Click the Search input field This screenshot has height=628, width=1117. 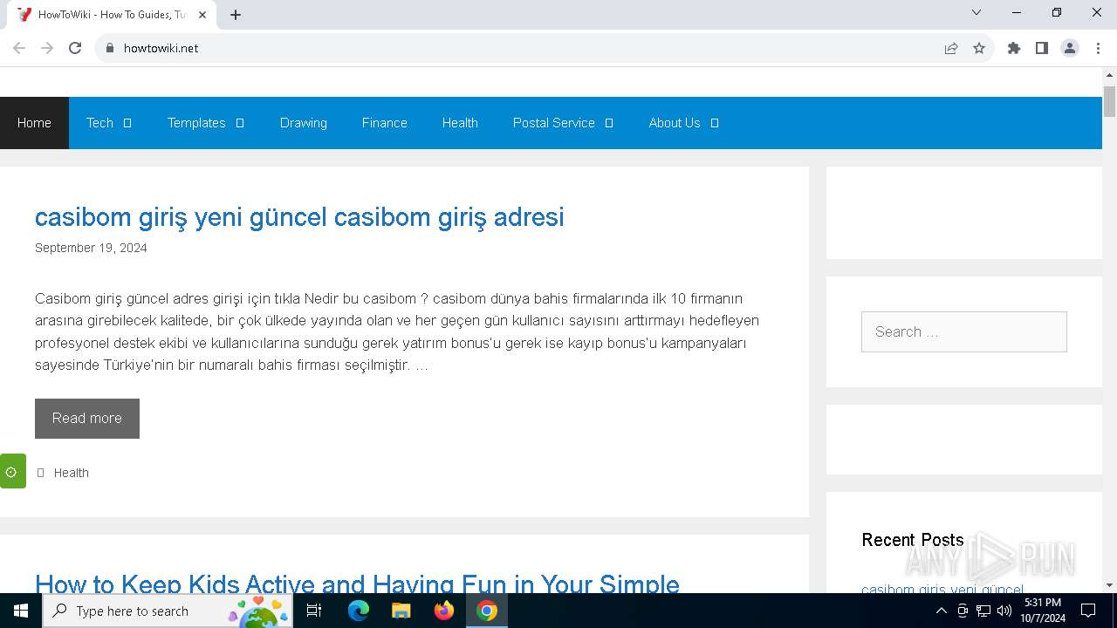[x=964, y=332]
